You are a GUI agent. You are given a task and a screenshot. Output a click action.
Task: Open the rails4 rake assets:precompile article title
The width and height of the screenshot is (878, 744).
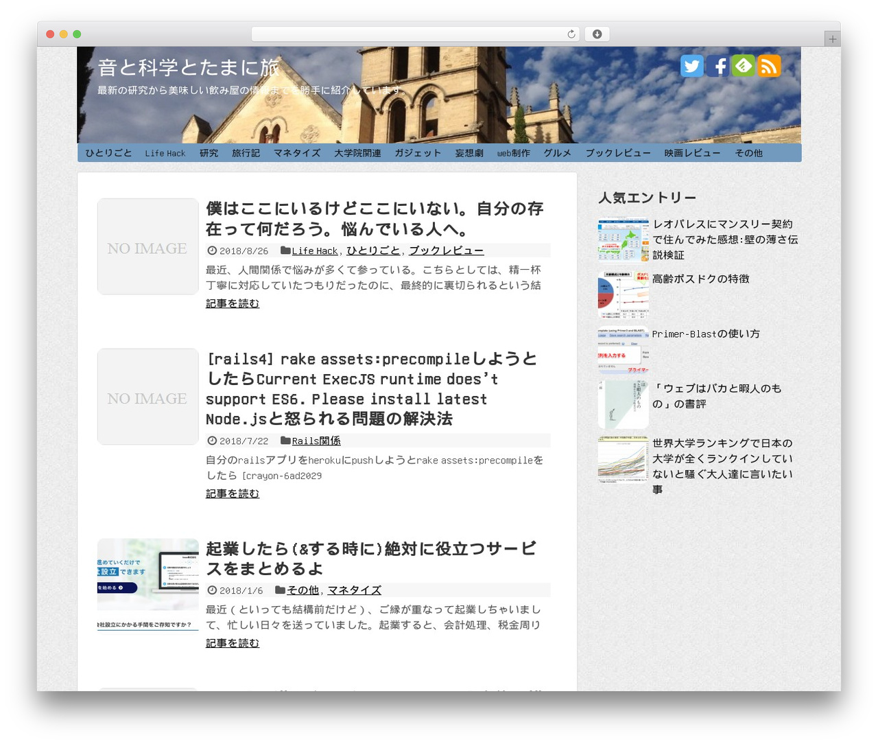point(372,388)
